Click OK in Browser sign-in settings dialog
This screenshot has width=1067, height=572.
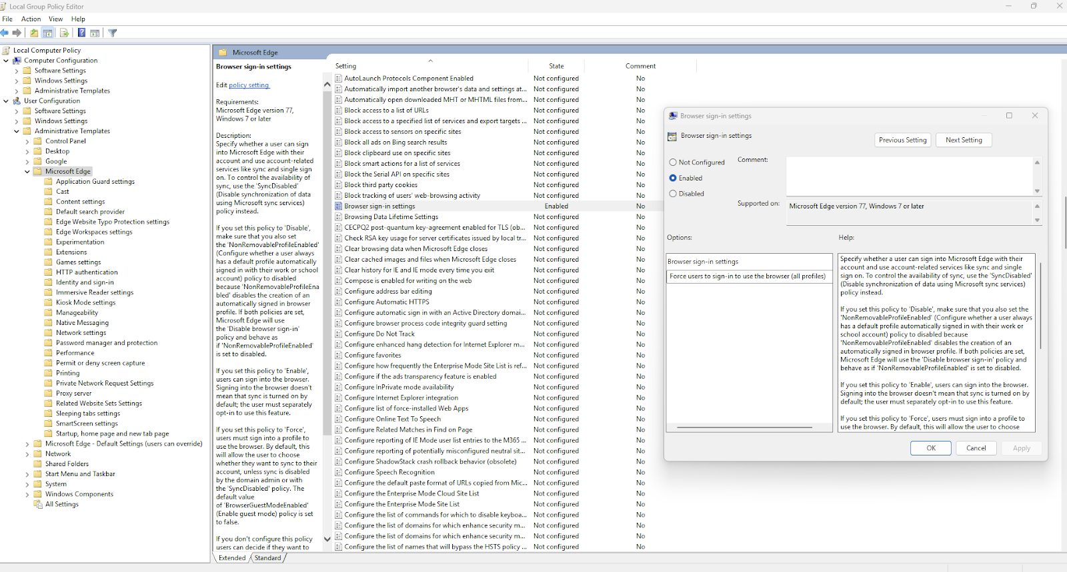931,448
